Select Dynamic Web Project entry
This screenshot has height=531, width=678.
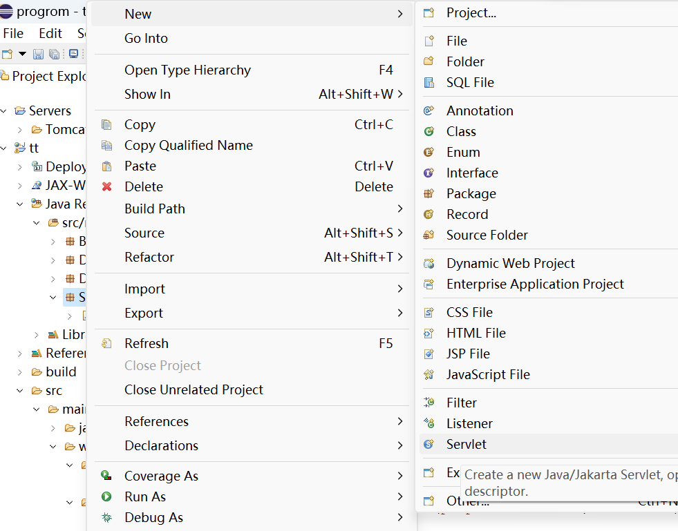pos(510,263)
